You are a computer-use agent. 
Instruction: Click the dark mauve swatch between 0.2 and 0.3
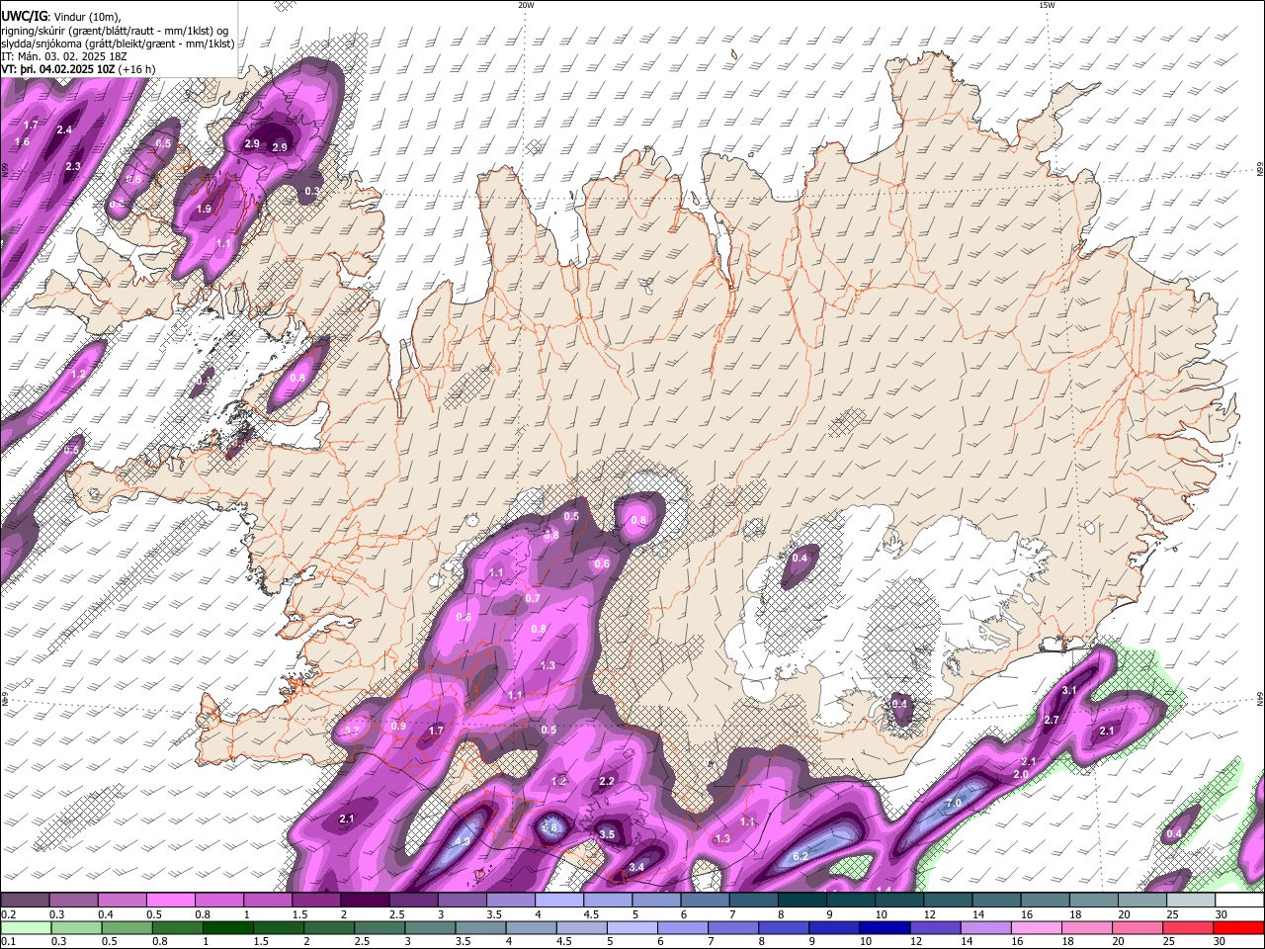click(25, 901)
